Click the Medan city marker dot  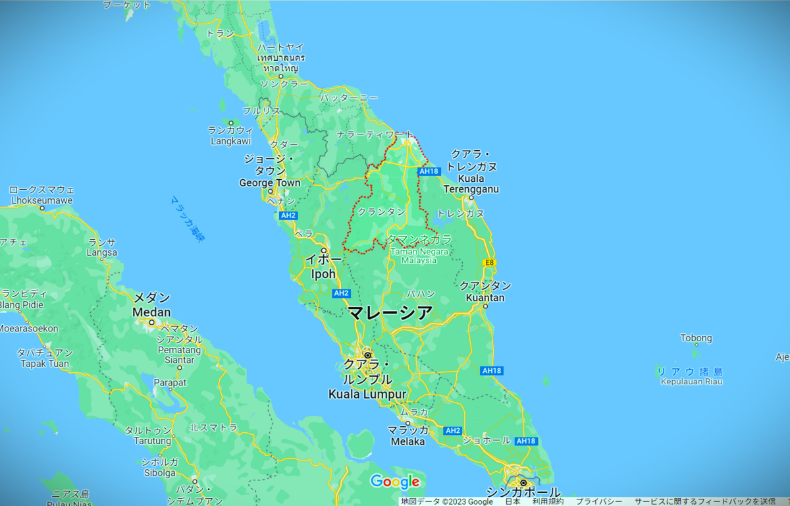pyautogui.click(x=151, y=322)
